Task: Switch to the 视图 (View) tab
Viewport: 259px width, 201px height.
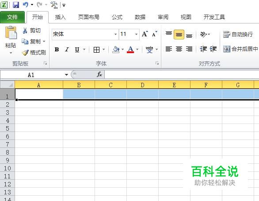Action: click(x=186, y=17)
